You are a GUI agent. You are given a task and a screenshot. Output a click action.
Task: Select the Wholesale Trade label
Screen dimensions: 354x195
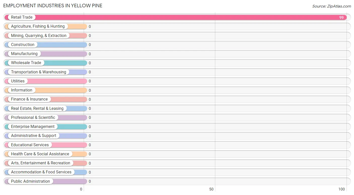[26, 63]
